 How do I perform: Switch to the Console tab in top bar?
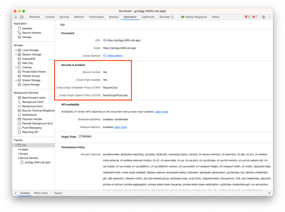click(50, 17)
